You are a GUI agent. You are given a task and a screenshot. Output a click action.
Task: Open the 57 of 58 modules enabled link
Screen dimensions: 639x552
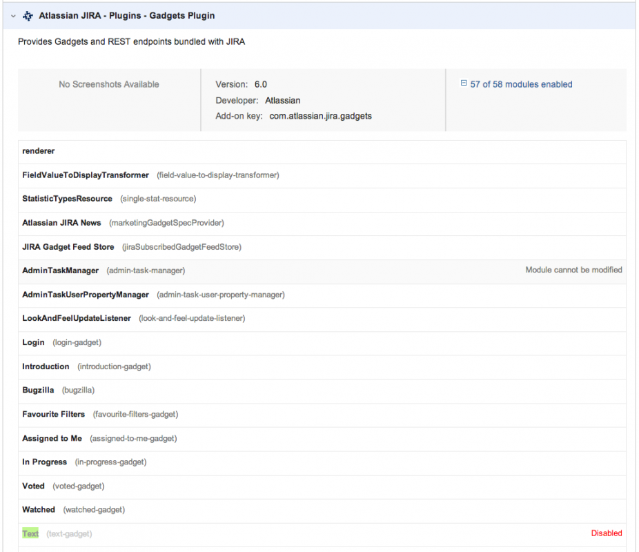(x=521, y=84)
